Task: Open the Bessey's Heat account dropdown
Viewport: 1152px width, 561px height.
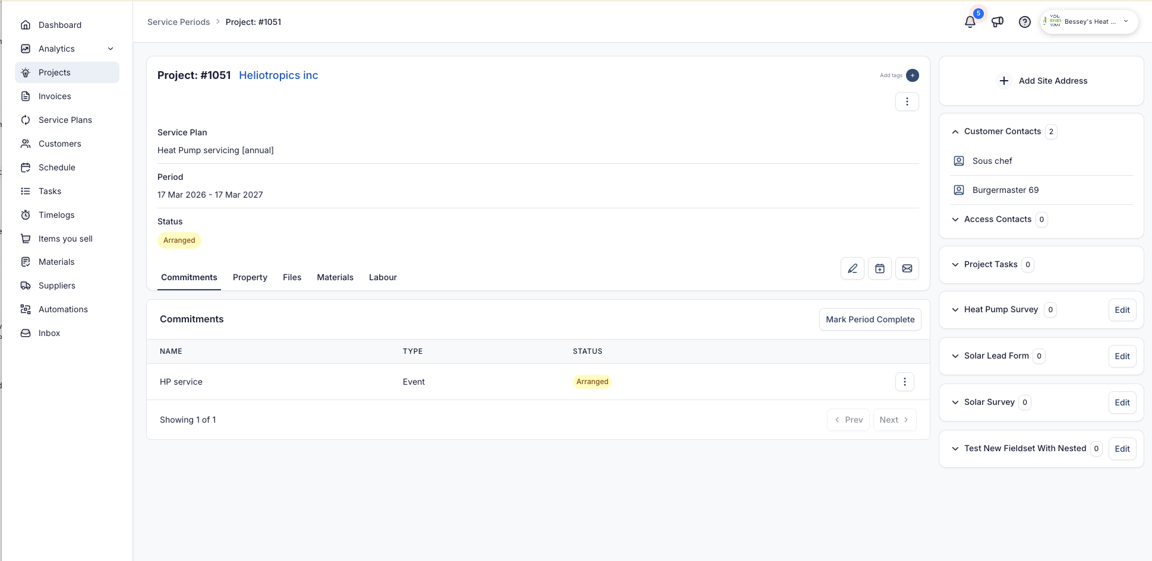Action: pos(1088,22)
